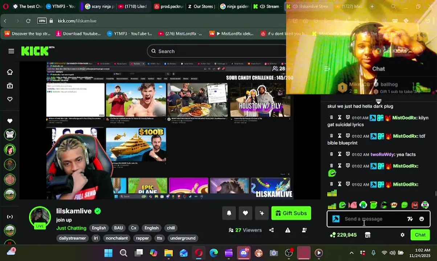Click the browser address bar URL
The image size is (437, 261).
pyautogui.click(x=77, y=21)
